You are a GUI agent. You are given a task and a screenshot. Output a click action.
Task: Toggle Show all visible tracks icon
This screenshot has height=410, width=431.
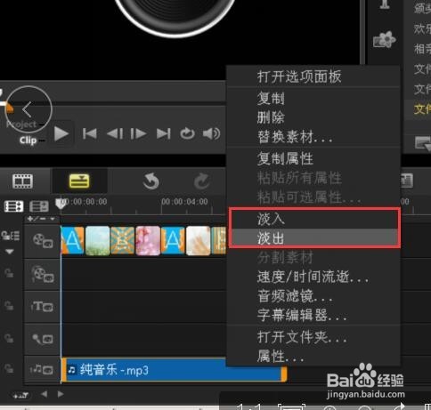pyautogui.click(x=13, y=206)
